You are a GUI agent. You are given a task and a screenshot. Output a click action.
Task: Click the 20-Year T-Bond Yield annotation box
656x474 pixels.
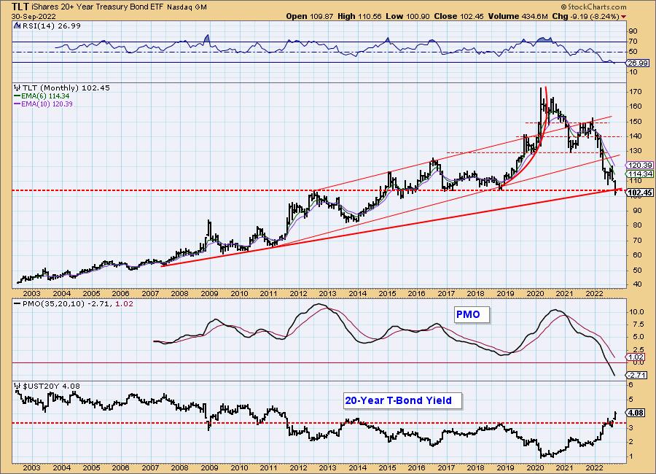point(402,401)
